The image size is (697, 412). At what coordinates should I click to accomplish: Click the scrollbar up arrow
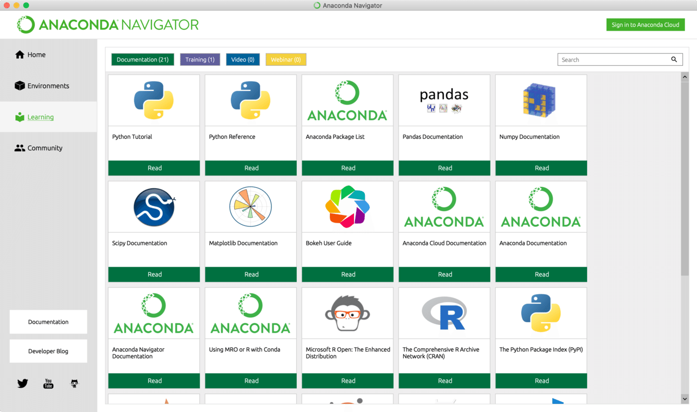click(x=685, y=77)
